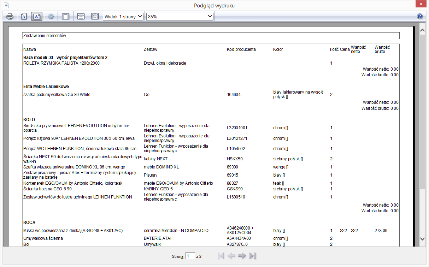
Task: Click 'szafka podumywalkowa Go 80 White'
Action: [x=57, y=95]
